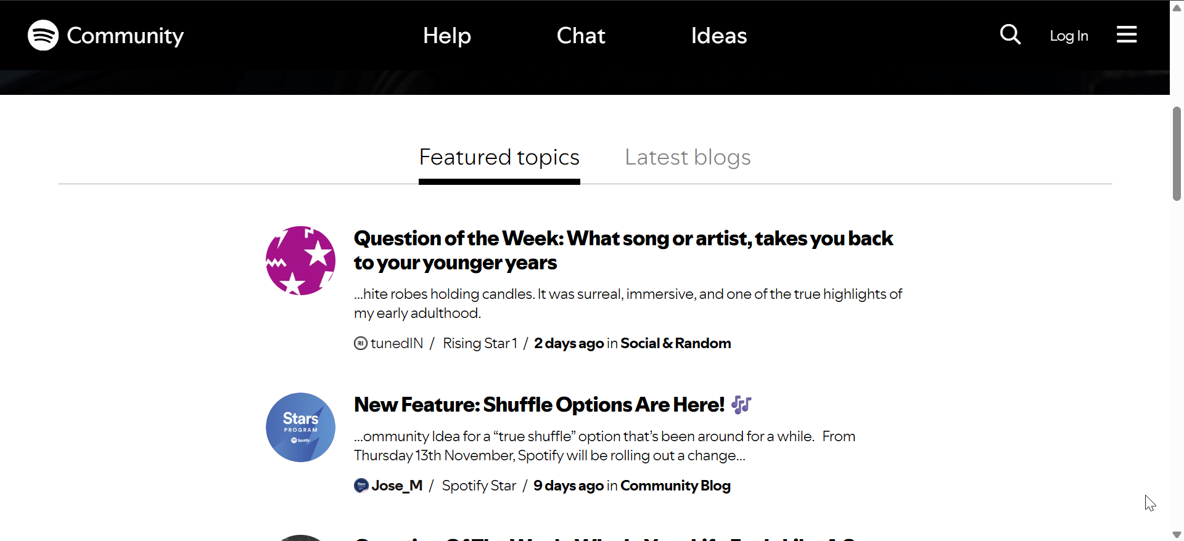Click the Stars Program avatar icon
The width and height of the screenshot is (1184, 541).
pyautogui.click(x=300, y=427)
